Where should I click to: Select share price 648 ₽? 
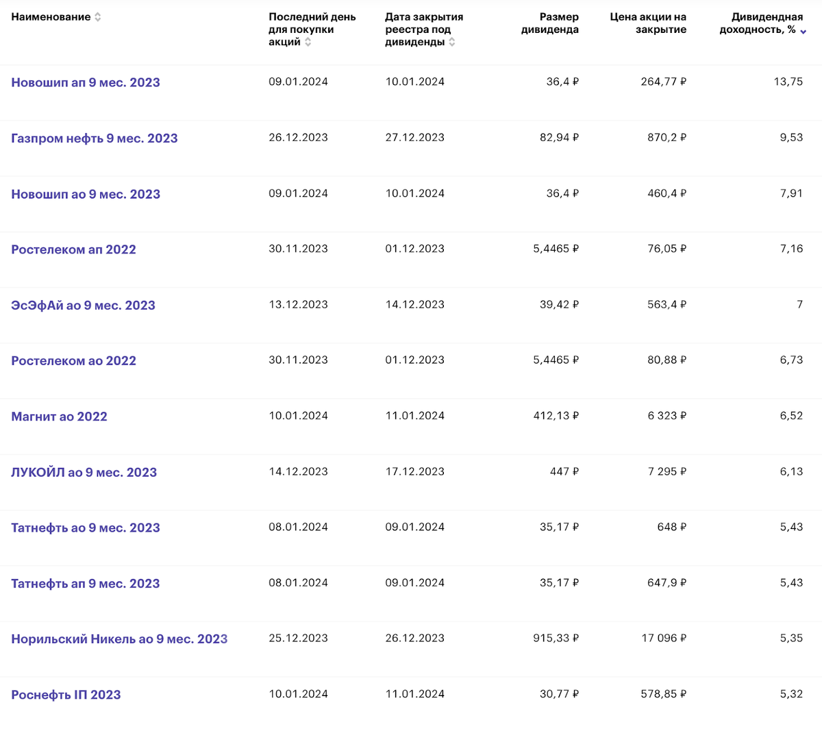[672, 527]
